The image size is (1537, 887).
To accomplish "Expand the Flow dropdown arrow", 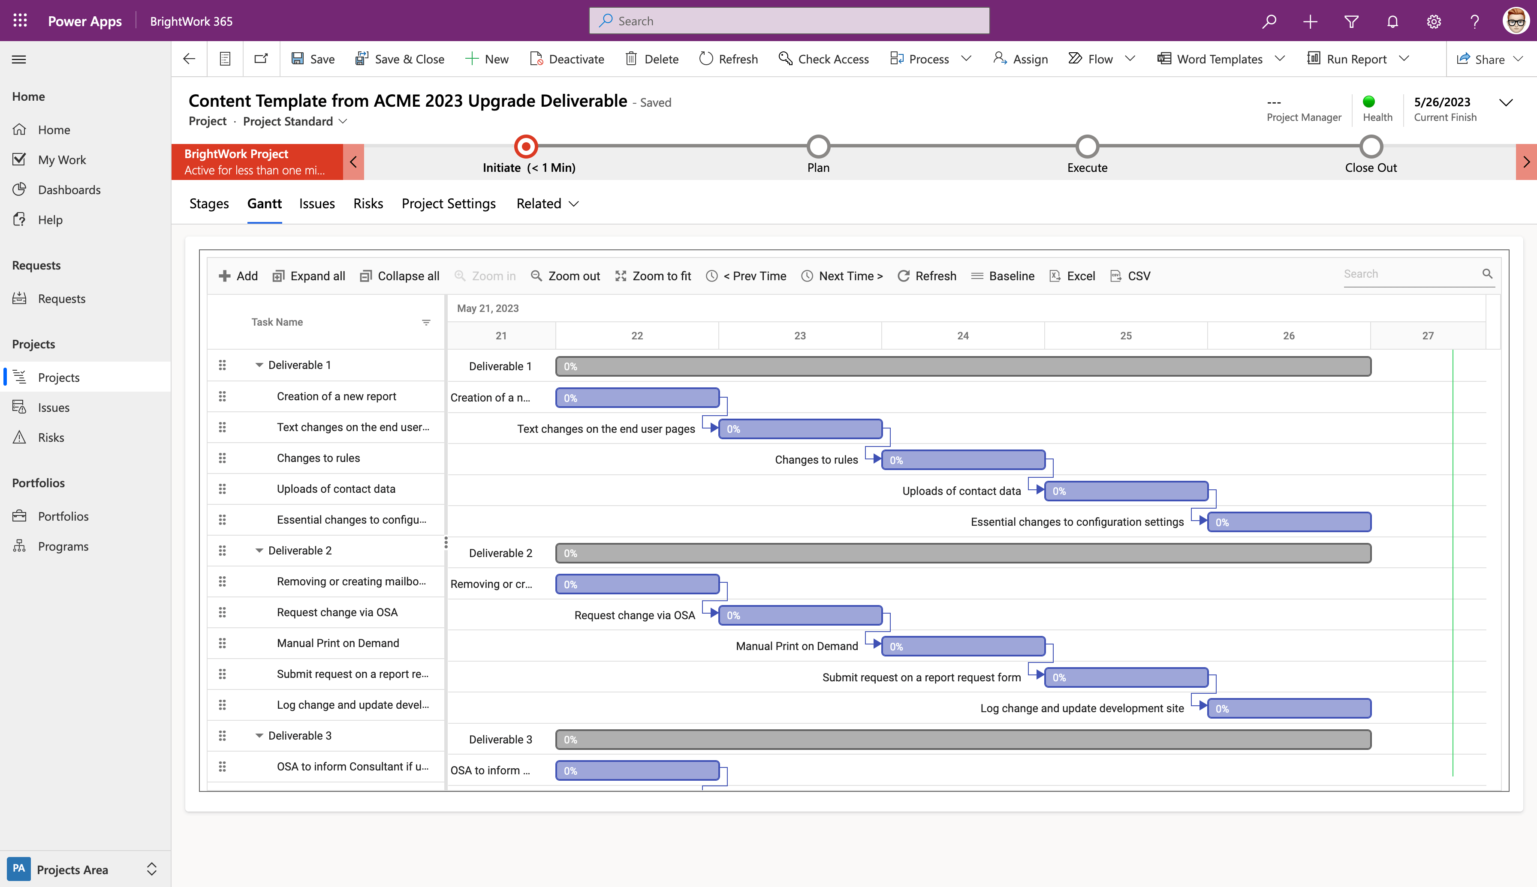I will click(1130, 58).
